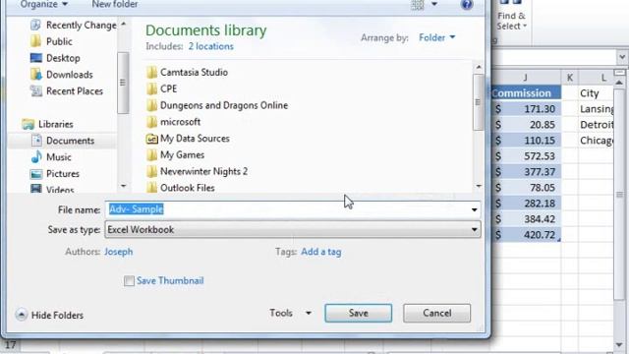The height and width of the screenshot is (354, 629).
Task: Expand the File name dropdown arrow
Action: click(474, 209)
